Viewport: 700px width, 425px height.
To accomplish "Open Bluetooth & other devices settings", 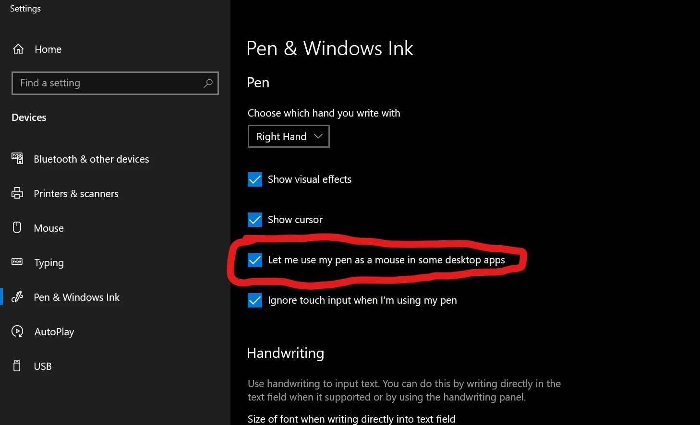I will pos(91,159).
